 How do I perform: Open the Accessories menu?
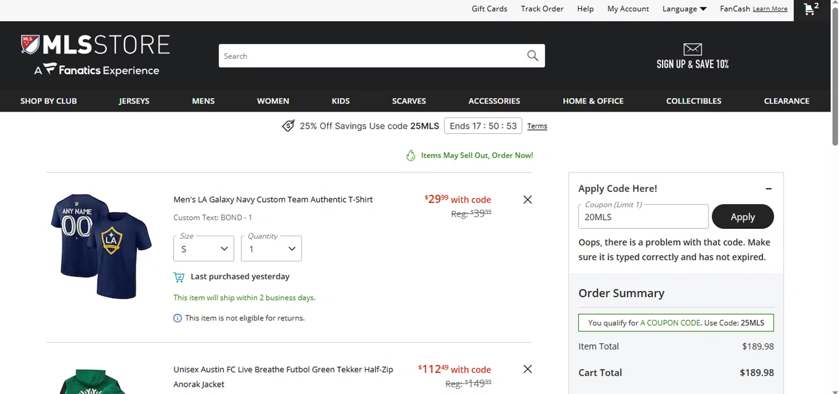pos(494,101)
